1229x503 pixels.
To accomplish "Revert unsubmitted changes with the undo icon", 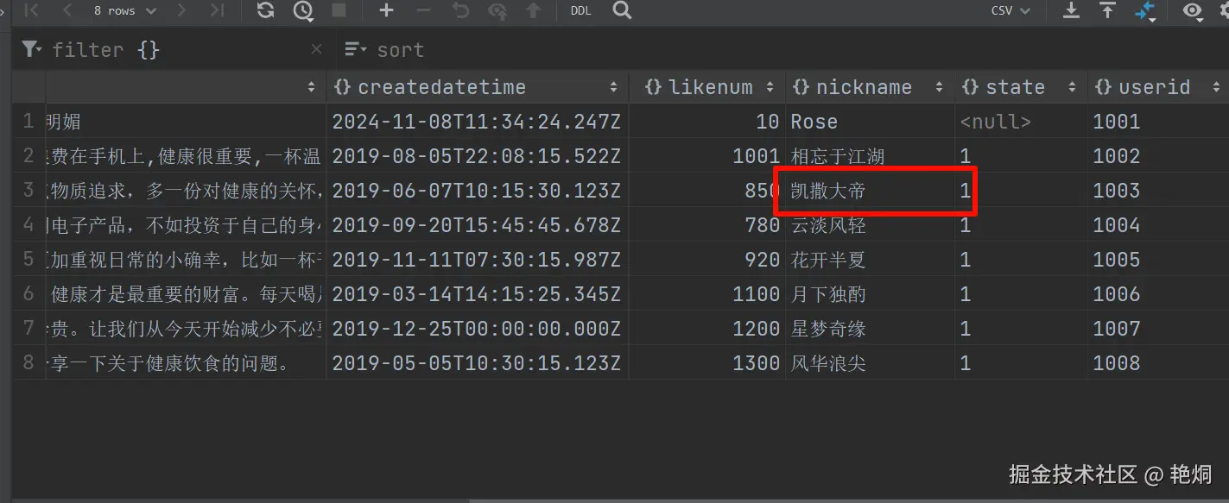I will click(x=460, y=11).
